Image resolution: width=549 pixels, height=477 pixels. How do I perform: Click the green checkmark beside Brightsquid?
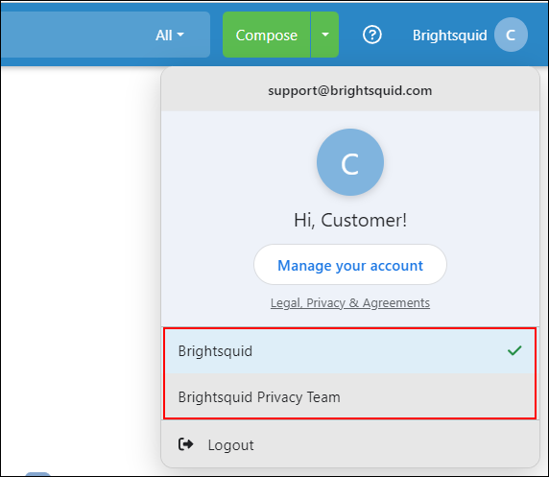(514, 350)
